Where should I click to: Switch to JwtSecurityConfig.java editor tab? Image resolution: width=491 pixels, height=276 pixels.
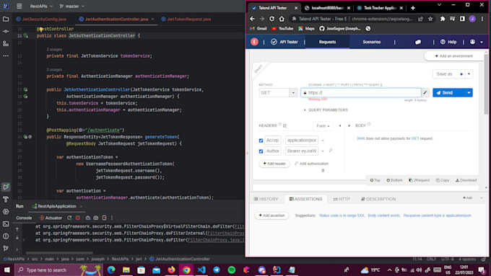41,19
